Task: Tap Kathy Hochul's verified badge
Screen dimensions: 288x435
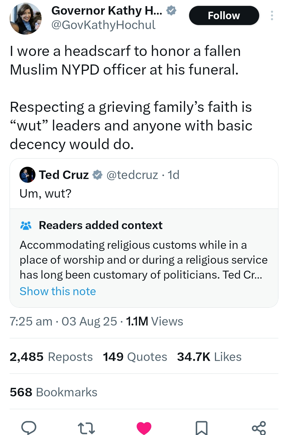Action: (171, 11)
